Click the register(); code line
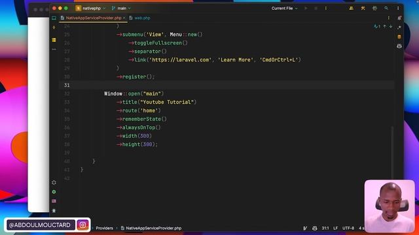 (x=136, y=77)
